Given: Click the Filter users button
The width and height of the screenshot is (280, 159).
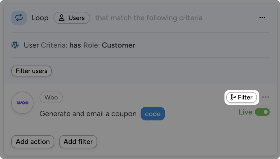Looking at the screenshot, I should coord(31,71).
